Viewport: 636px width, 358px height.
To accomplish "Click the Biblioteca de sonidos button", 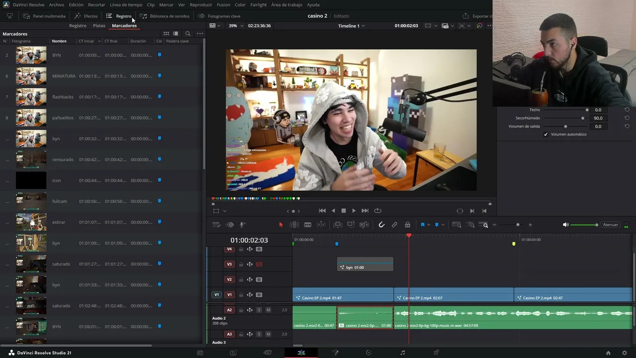I will pyautogui.click(x=165, y=16).
